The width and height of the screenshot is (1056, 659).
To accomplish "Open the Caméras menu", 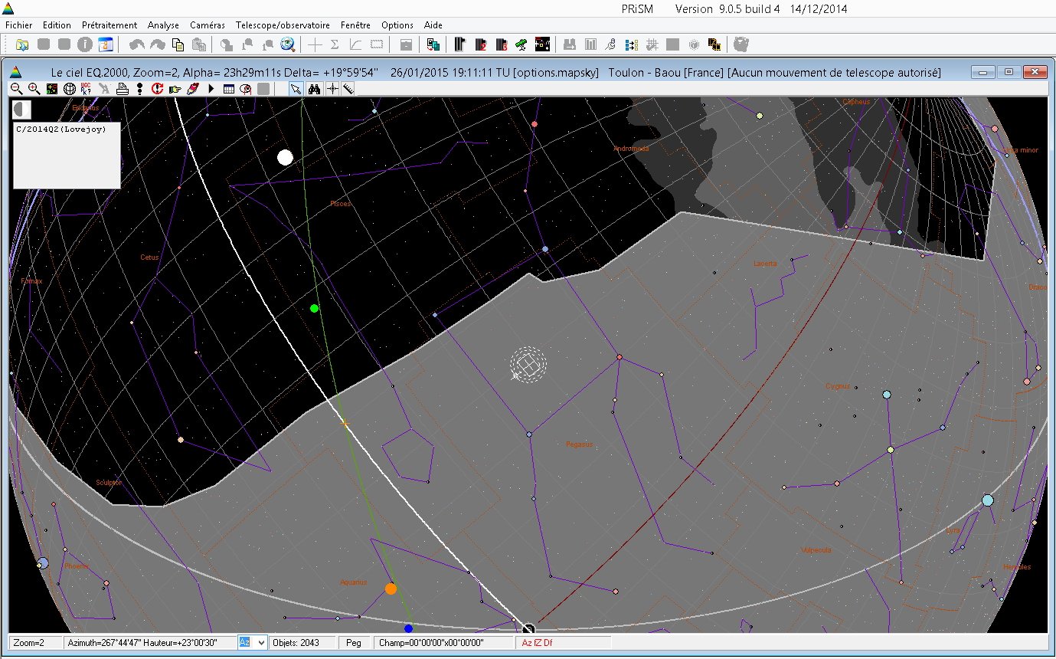I will click(x=208, y=25).
